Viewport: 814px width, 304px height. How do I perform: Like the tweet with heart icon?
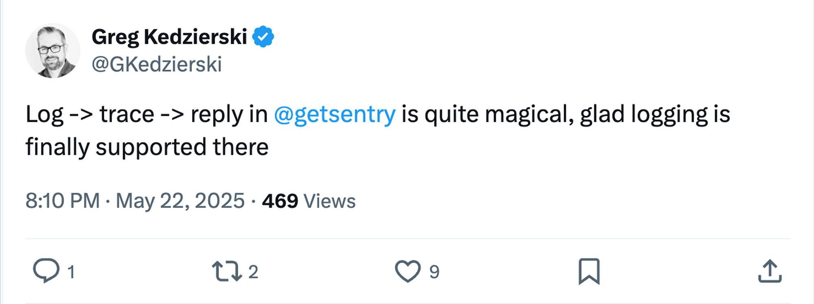(407, 271)
